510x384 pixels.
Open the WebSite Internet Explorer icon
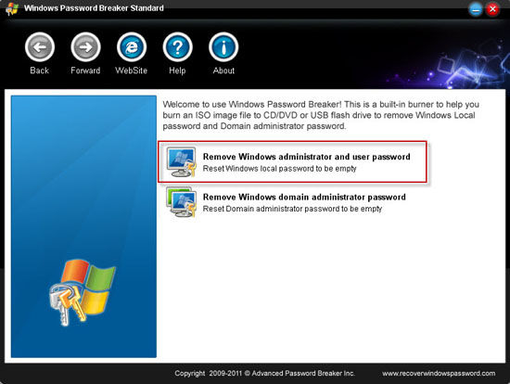pos(132,47)
